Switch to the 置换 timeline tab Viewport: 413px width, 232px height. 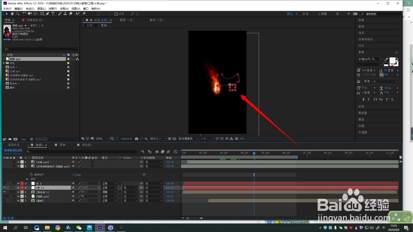coord(62,145)
